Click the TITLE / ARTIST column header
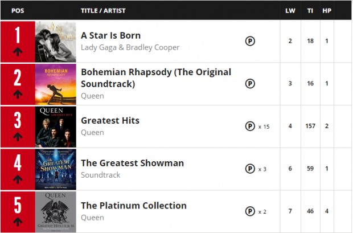 tap(103, 11)
